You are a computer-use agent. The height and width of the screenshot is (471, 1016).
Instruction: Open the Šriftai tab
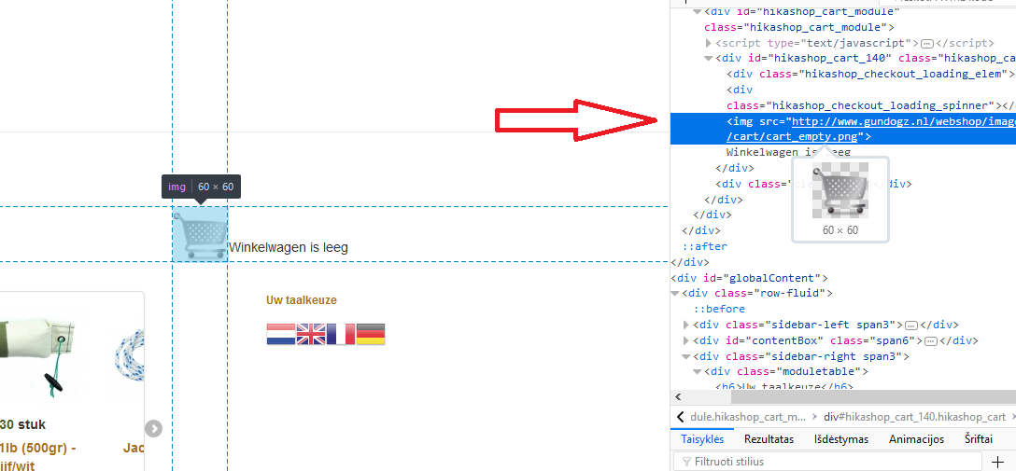pyautogui.click(x=979, y=439)
